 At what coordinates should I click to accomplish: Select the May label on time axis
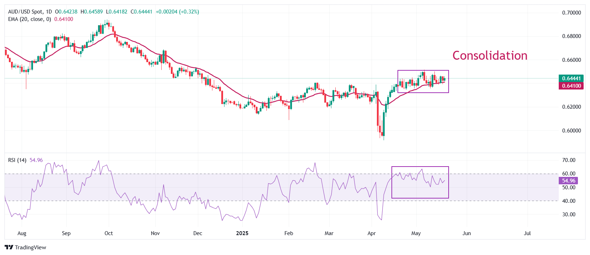tap(416, 233)
